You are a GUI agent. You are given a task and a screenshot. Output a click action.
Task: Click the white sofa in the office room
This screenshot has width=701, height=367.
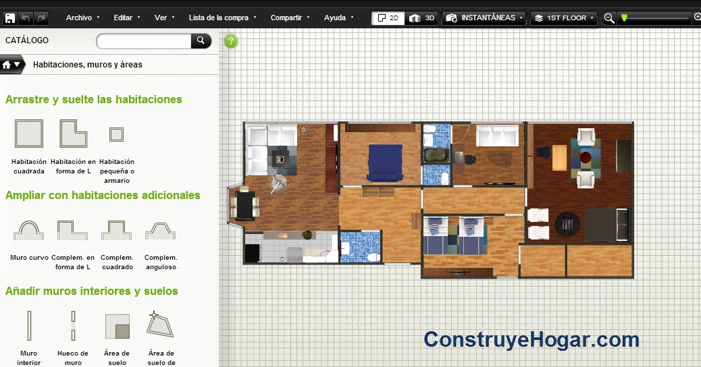(497, 136)
